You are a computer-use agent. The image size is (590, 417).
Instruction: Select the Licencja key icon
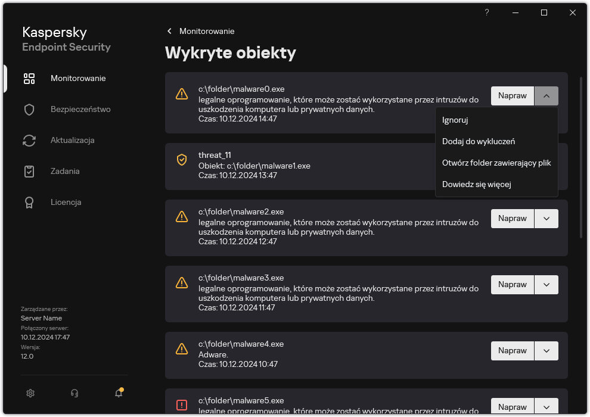(x=29, y=202)
